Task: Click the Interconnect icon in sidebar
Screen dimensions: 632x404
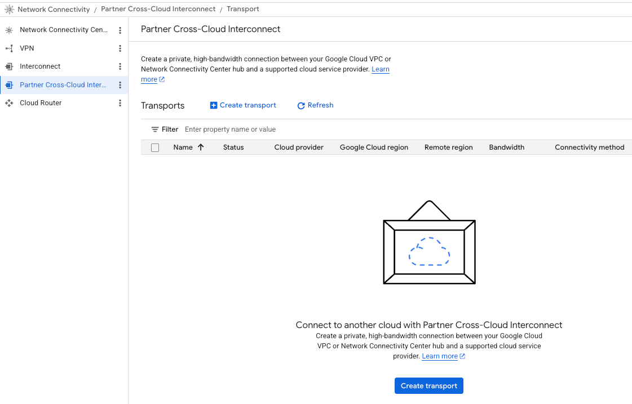Action: tap(9, 66)
